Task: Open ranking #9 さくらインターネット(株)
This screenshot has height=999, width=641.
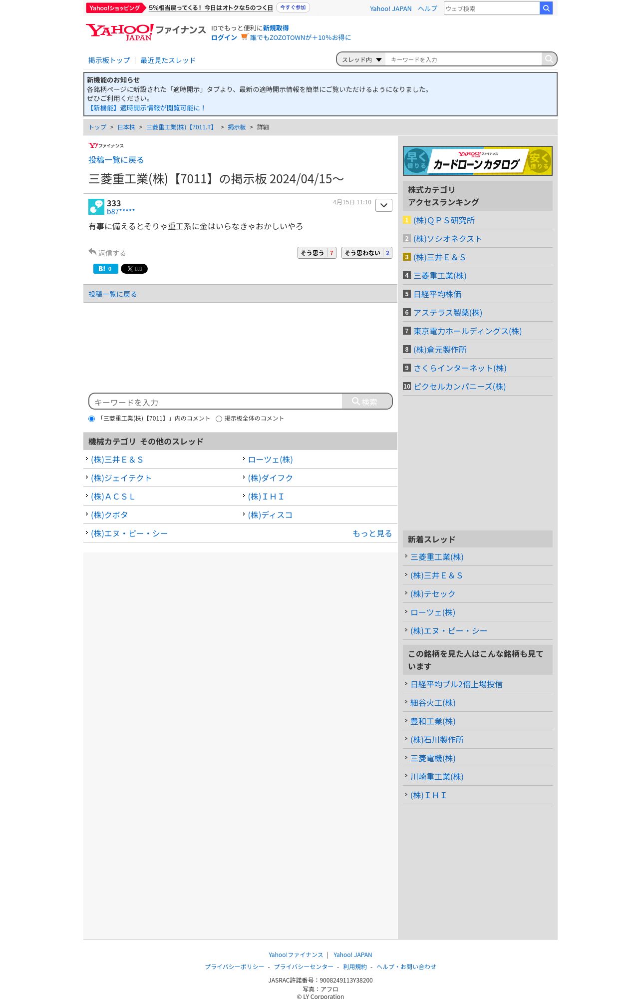Action: tap(460, 368)
